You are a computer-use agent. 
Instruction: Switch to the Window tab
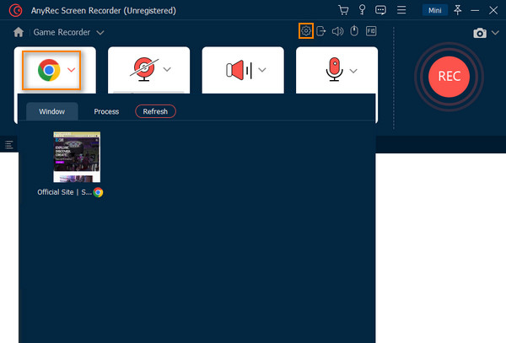pyautogui.click(x=52, y=111)
